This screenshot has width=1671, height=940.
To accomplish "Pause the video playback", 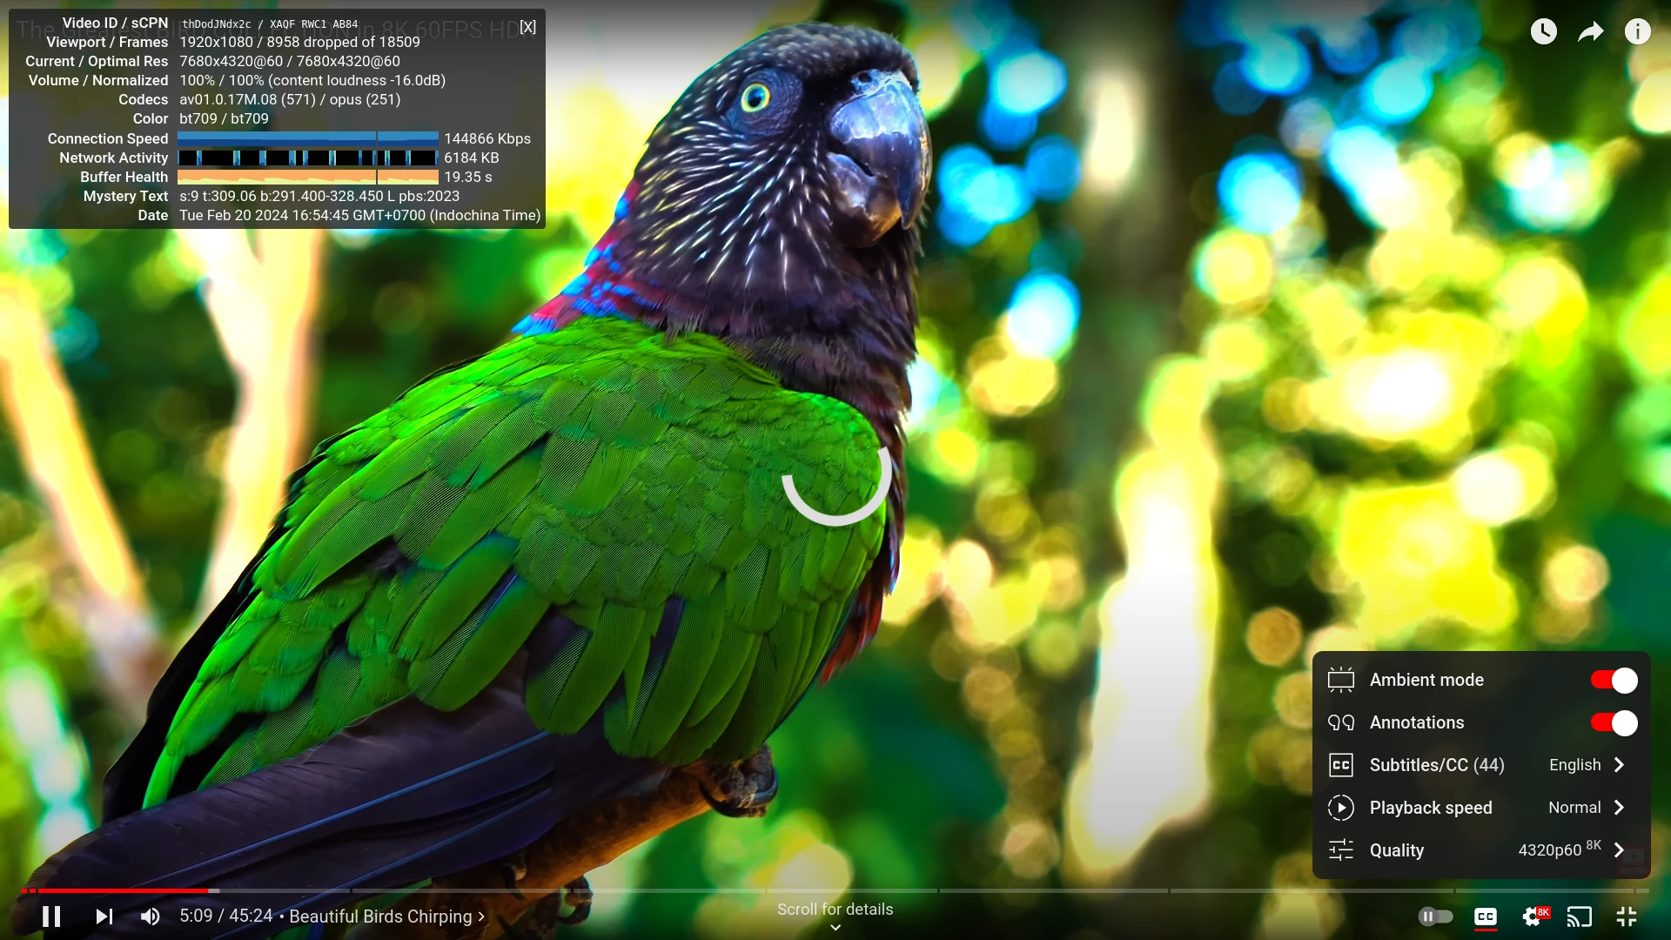I will click(x=51, y=916).
